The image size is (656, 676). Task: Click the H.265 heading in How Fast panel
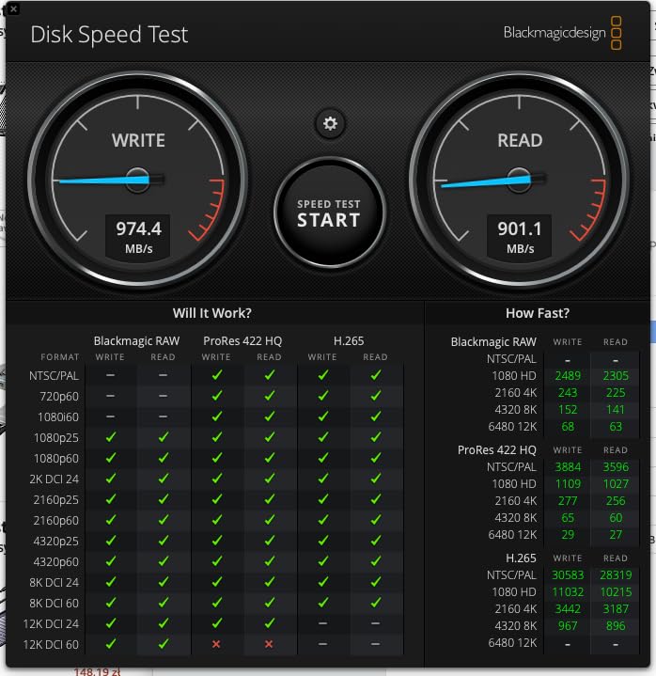point(521,558)
